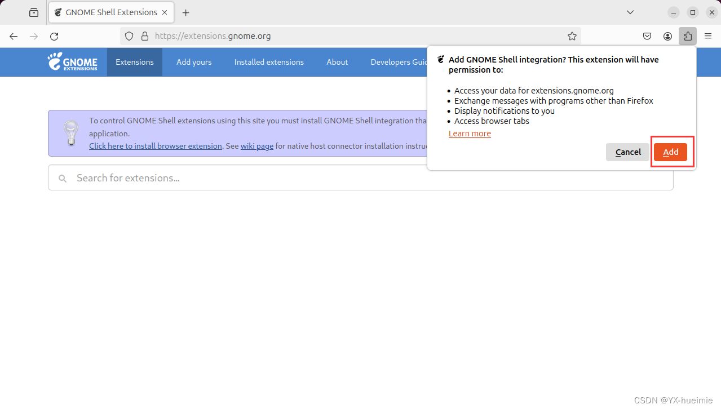
Task: Click 'Click here to install browser extension' link
Action: click(x=156, y=146)
